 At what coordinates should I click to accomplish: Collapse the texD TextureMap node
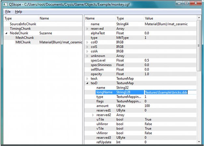87,83
